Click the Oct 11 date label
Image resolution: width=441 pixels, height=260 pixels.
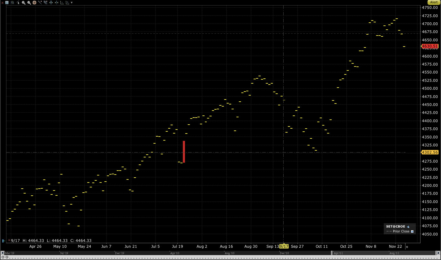[322, 246]
